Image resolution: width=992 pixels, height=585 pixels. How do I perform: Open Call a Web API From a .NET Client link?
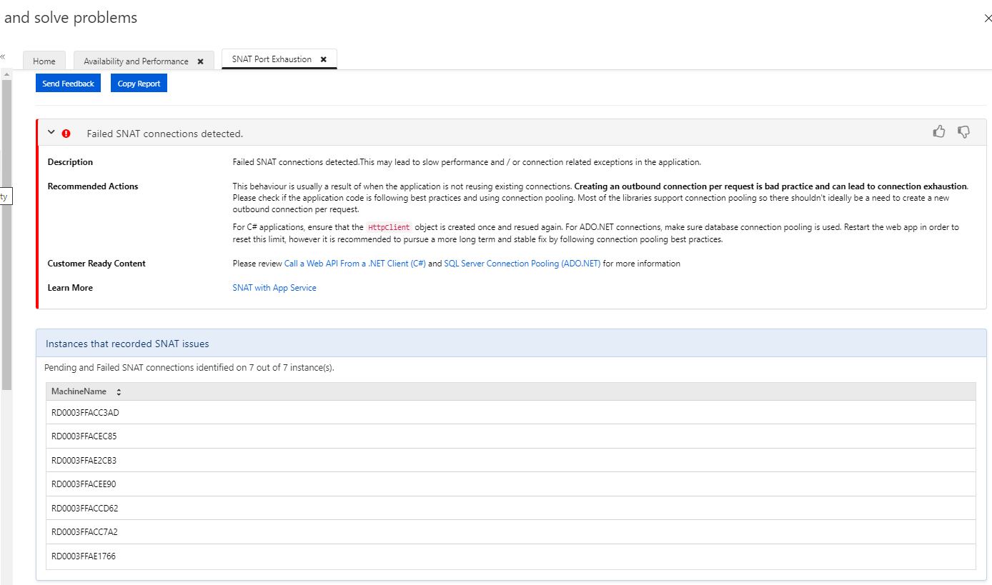pyautogui.click(x=355, y=263)
